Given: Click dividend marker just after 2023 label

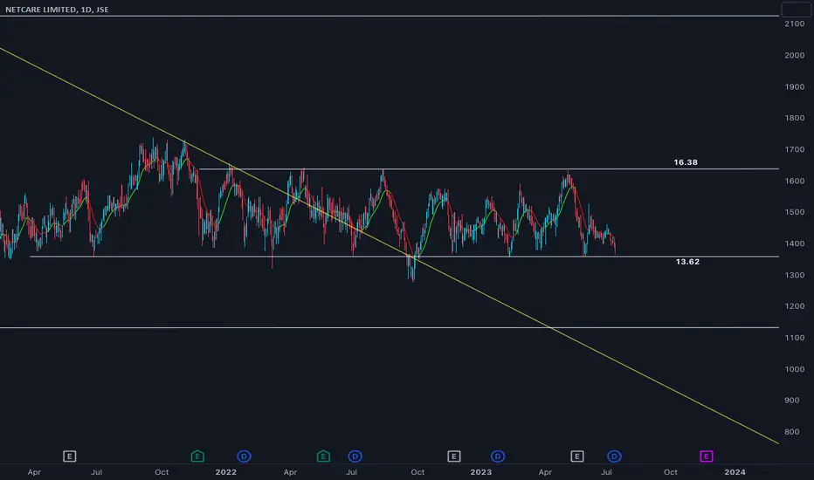Looking at the screenshot, I should tap(497, 456).
